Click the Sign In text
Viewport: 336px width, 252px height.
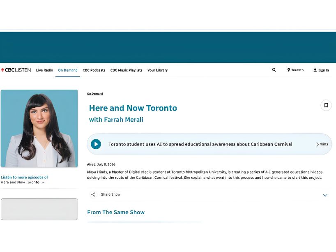(324, 70)
